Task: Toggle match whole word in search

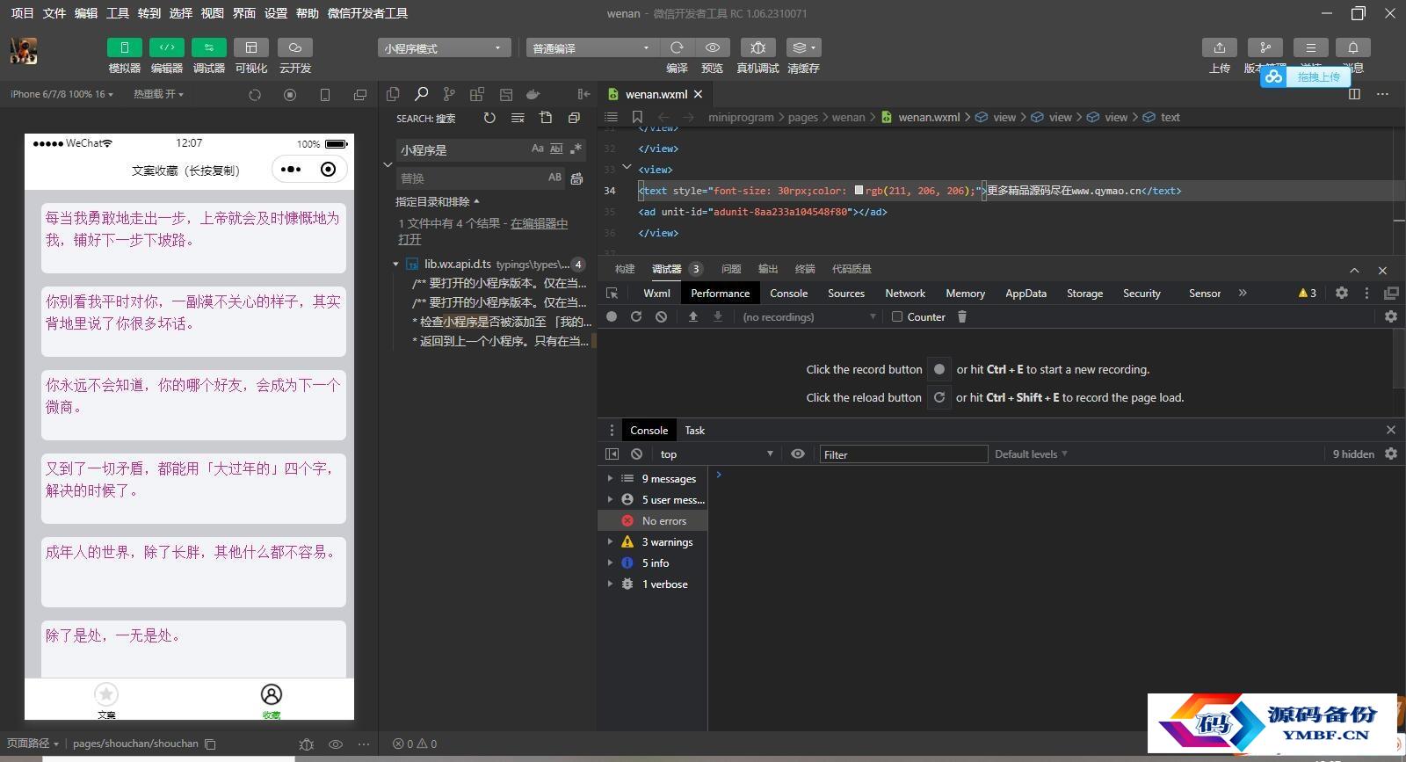Action: pos(556,149)
